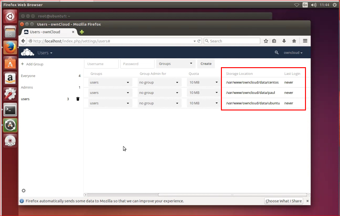The height and width of the screenshot is (216, 340).
Task: Click the ownCloud cloud logo
Action: 27,52
